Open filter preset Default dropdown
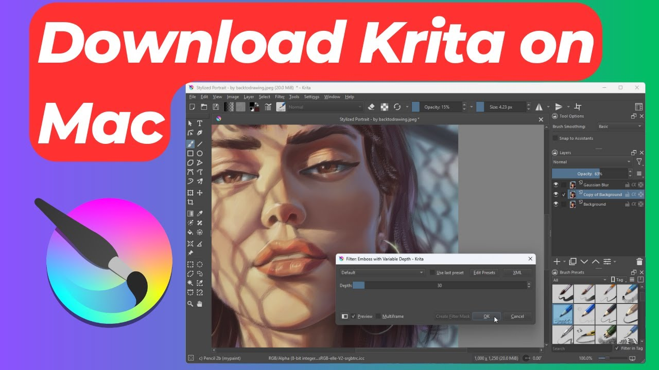659x370 pixels. pos(382,273)
